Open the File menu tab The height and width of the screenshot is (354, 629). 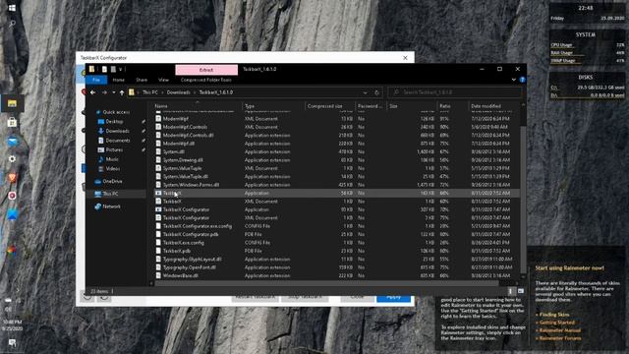point(96,80)
